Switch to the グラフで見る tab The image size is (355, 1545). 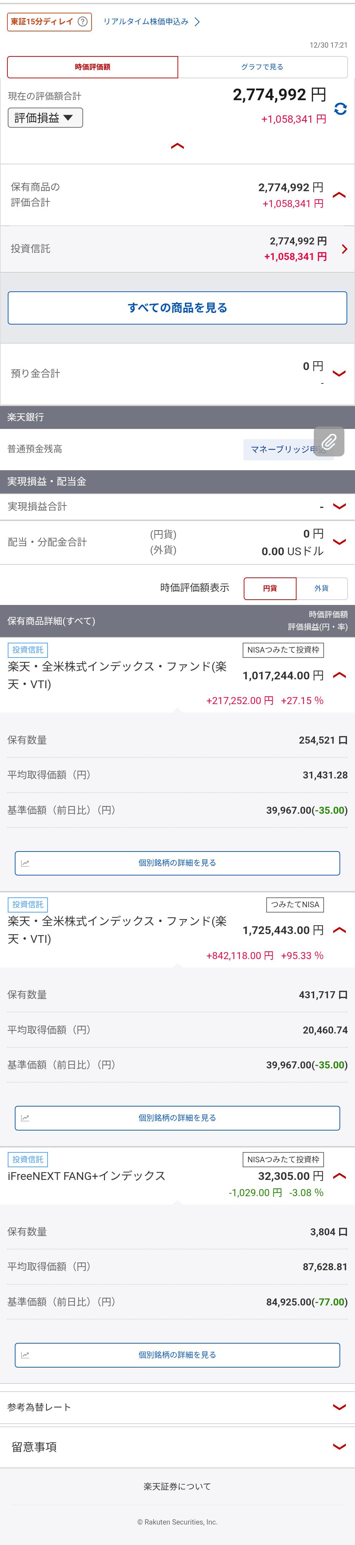click(x=262, y=67)
